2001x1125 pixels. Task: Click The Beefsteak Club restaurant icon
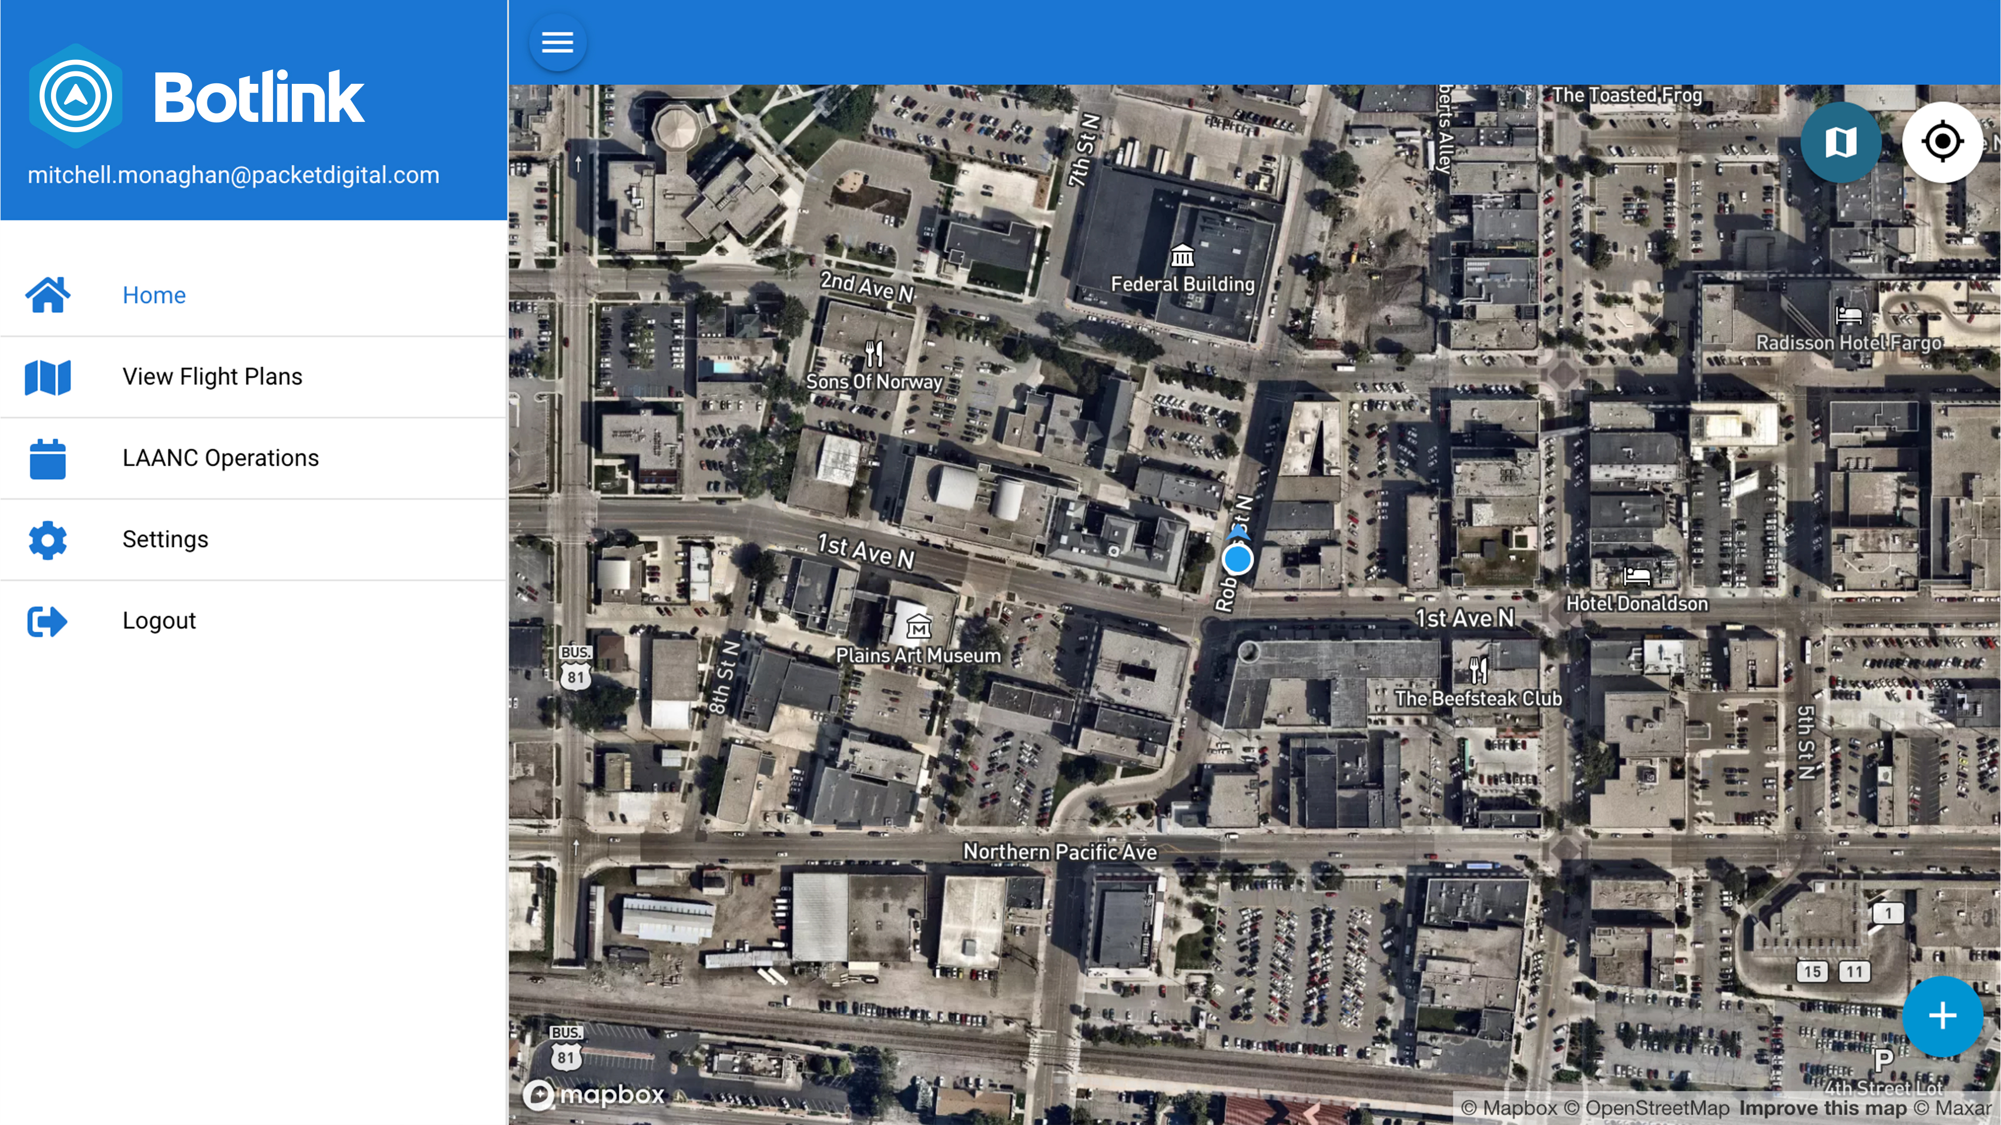(x=1478, y=670)
